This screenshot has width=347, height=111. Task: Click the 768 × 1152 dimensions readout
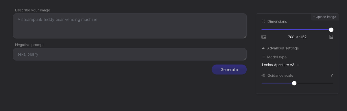297,37
